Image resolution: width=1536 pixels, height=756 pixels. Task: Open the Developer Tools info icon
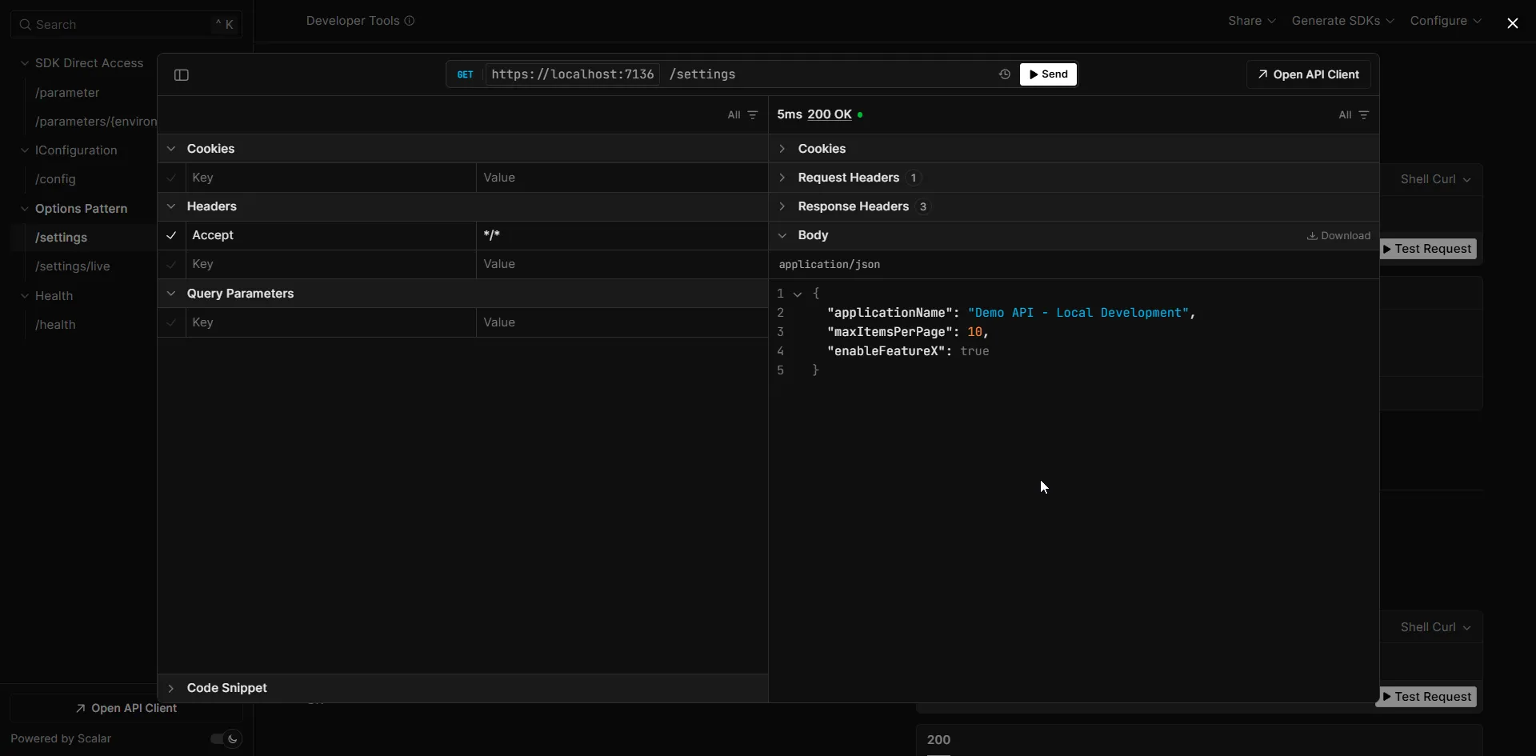point(410,20)
